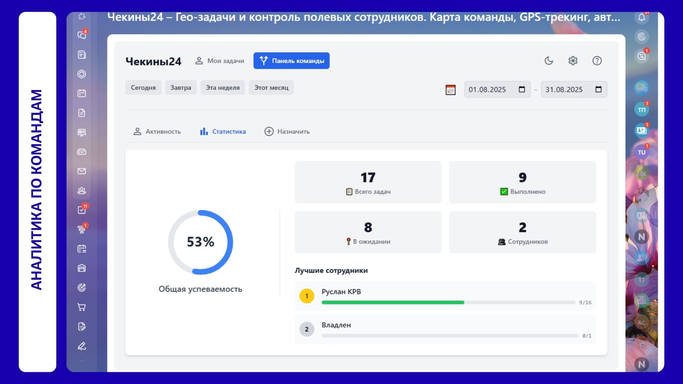Select the Статистика tab

[223, 132]
